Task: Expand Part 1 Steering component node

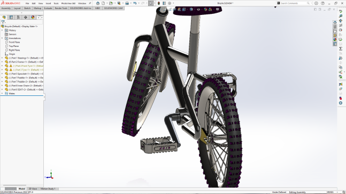Action: click(2, 58)
